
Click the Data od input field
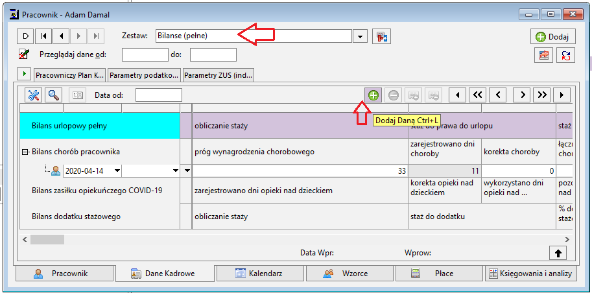pos(159,95)
